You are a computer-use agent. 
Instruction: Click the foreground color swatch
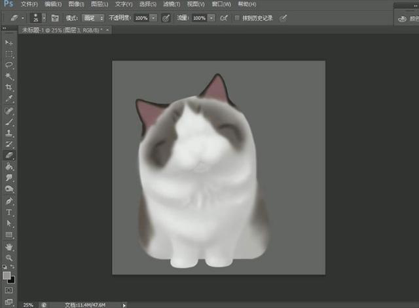(x=7, y=275)
